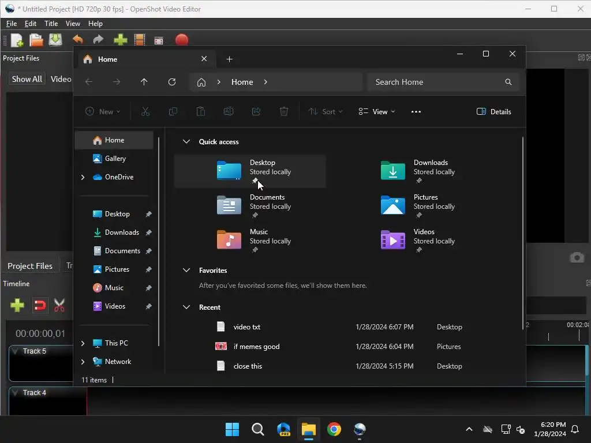Expand Network in the navigation pane

(x=83, y=362)
